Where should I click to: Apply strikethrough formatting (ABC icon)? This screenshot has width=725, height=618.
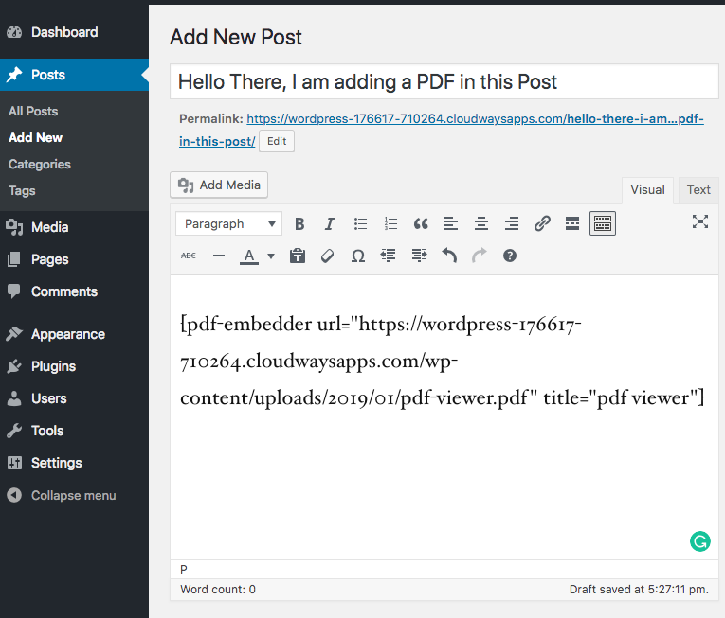pyautogui.click(x=189, y=256)
